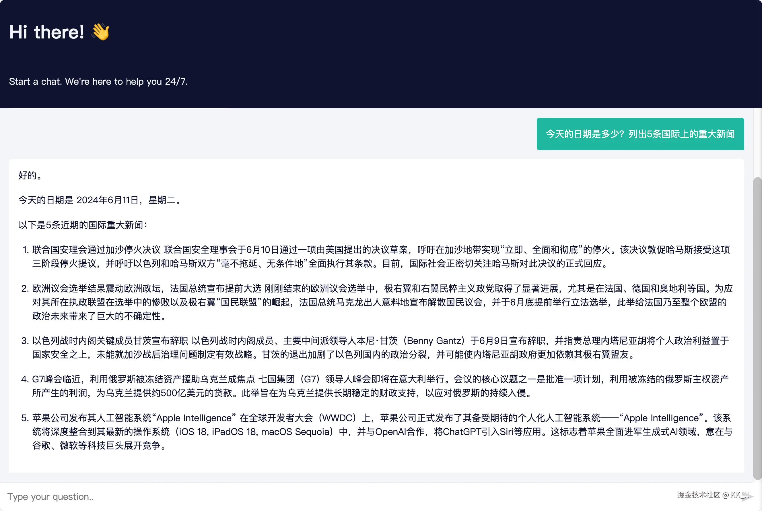Image resolution: width=762 pixels, height=511 pixels.
Task: Click the '好的。' reply line
Action: click(30, 175)
